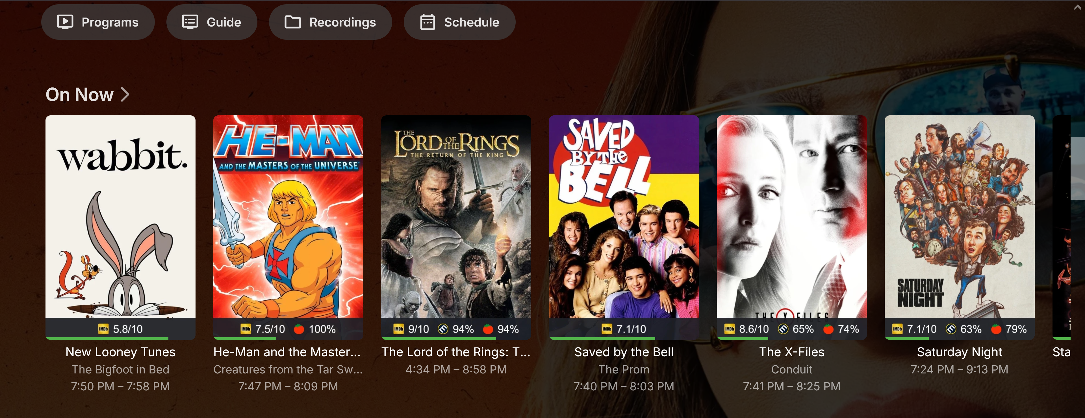Open the Lord of the Rings poster
Image resolution: width=1085 pixels, height=418 pixels.
point(456,217)
